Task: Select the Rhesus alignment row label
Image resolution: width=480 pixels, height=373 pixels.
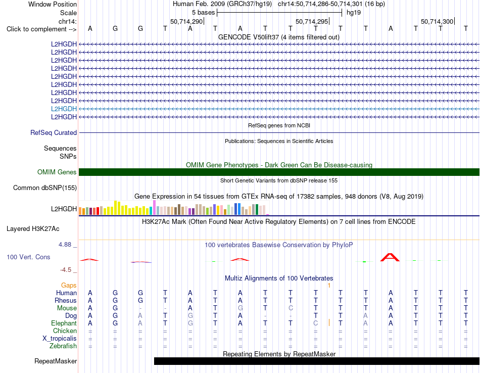Action: [x=66, y=300]
